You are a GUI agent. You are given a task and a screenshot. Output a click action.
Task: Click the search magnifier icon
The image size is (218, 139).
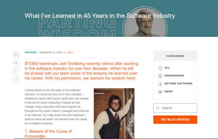(158, 108)
